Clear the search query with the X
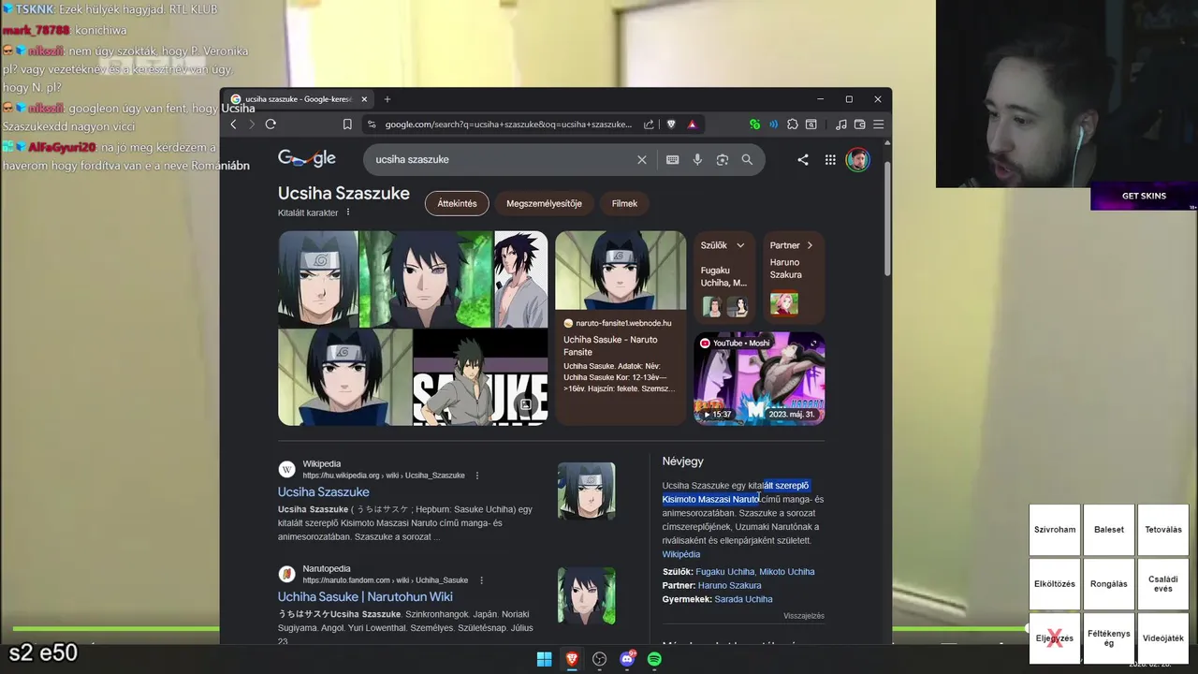Screen dimensions: 1198x674 [642, 160]
